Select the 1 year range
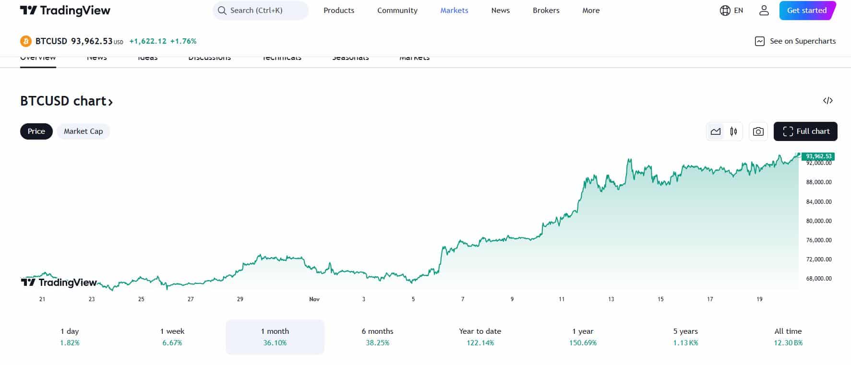This screenshot has height=365, width=851. pos(583,337)
